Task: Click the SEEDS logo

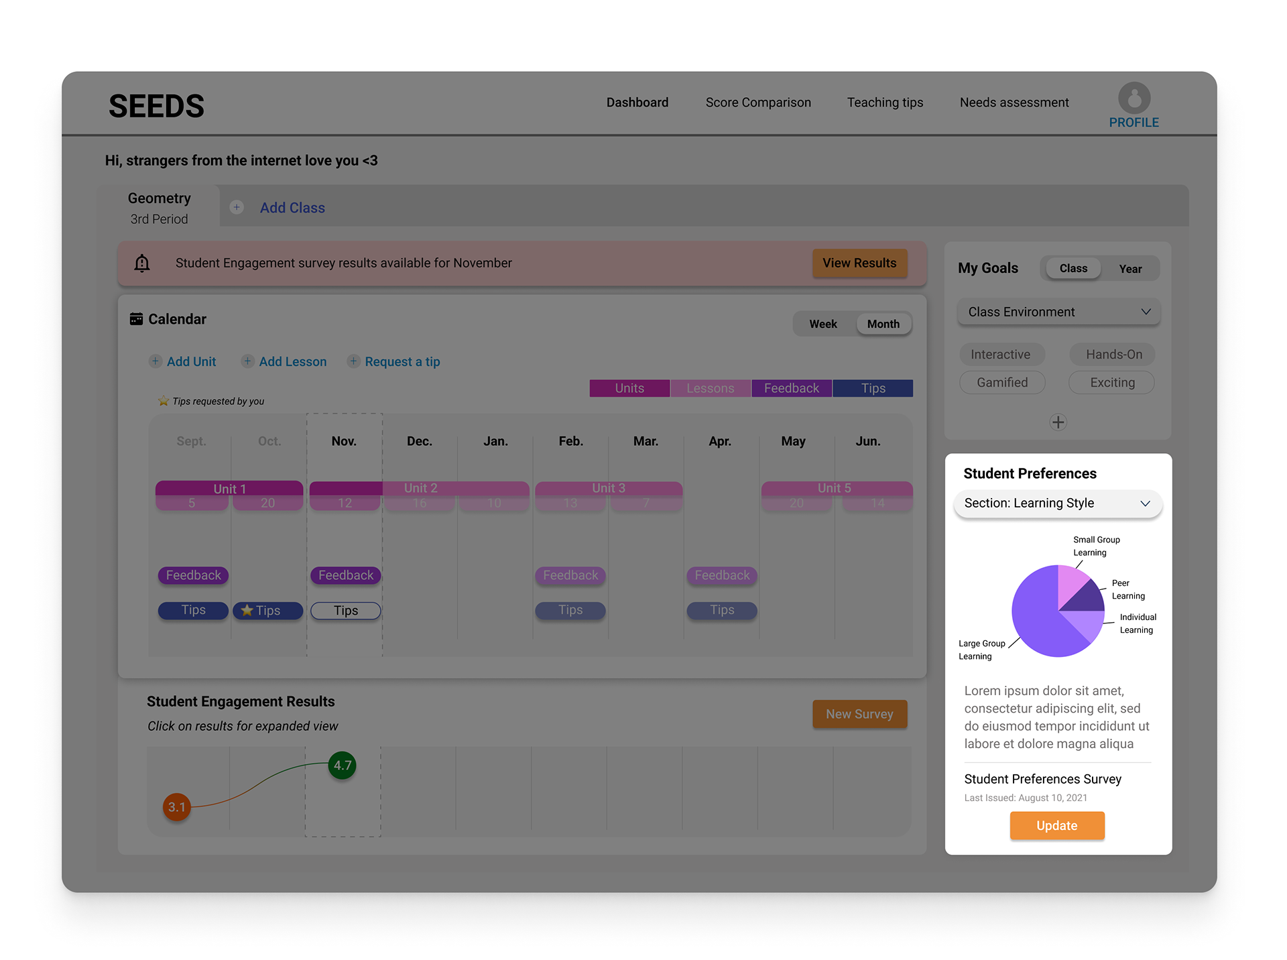Action: pos(156,106)
